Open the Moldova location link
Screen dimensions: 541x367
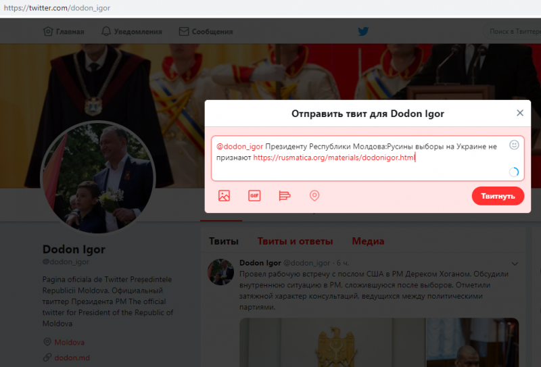pyautogui.click(x=70, y=342)
